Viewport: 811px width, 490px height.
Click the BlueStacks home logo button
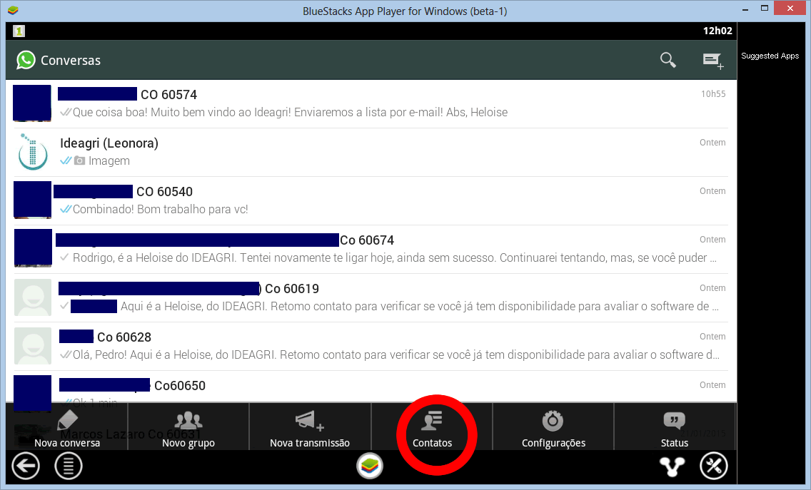tap(370, 466)
